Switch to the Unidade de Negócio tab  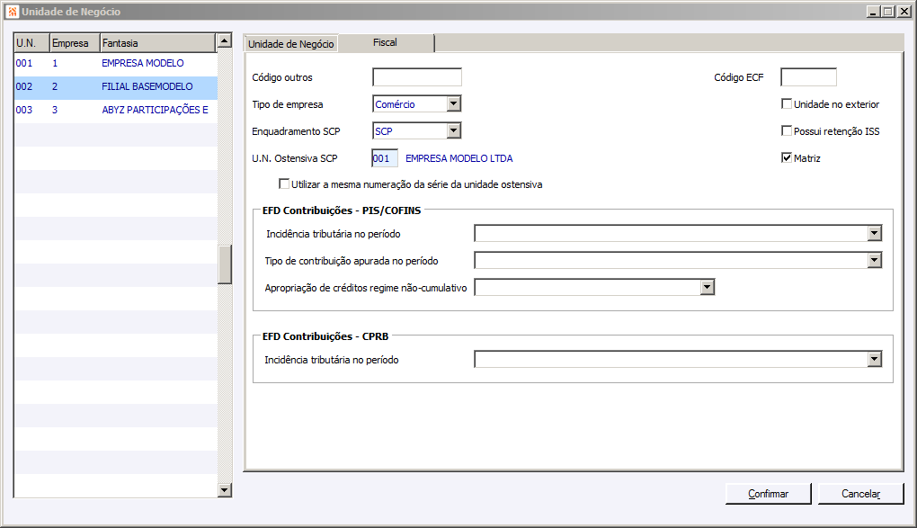[x=290, y=44]
